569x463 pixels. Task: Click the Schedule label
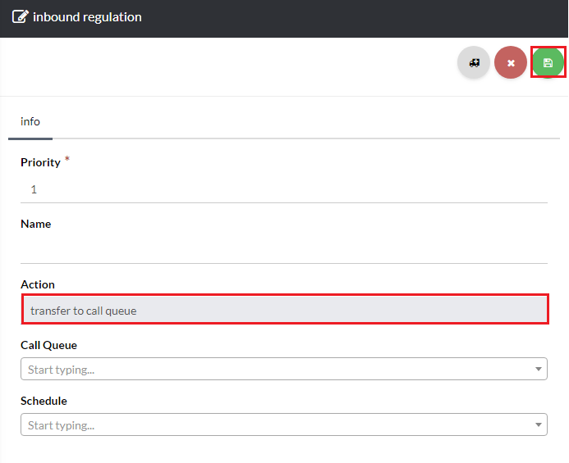click(44, 401)
